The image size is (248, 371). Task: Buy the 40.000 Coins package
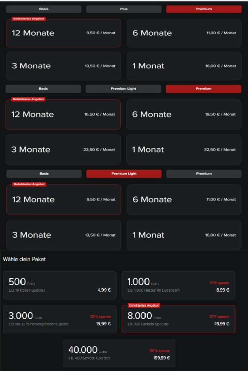[x=119, y=353]
